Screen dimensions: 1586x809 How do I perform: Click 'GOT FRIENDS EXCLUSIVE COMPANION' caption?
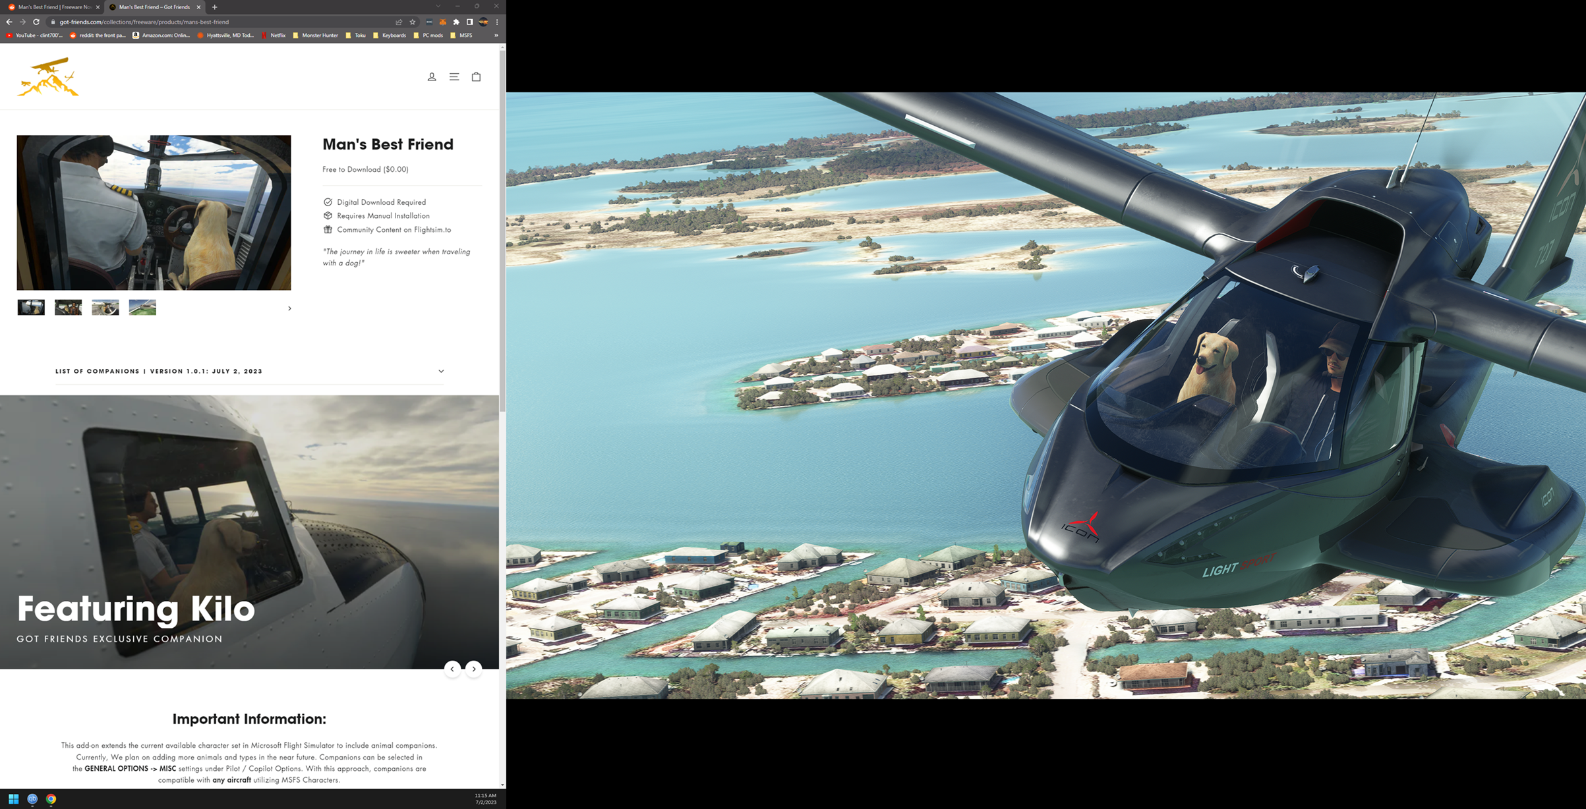(x=119, y=639)
